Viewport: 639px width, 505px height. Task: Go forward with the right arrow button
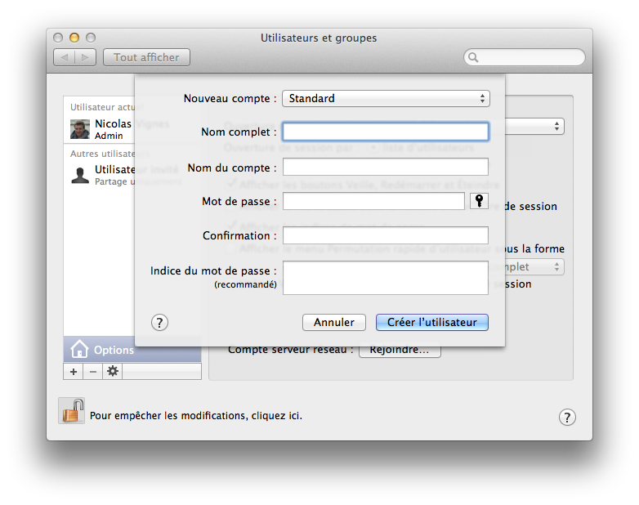(x=87, y=57)
